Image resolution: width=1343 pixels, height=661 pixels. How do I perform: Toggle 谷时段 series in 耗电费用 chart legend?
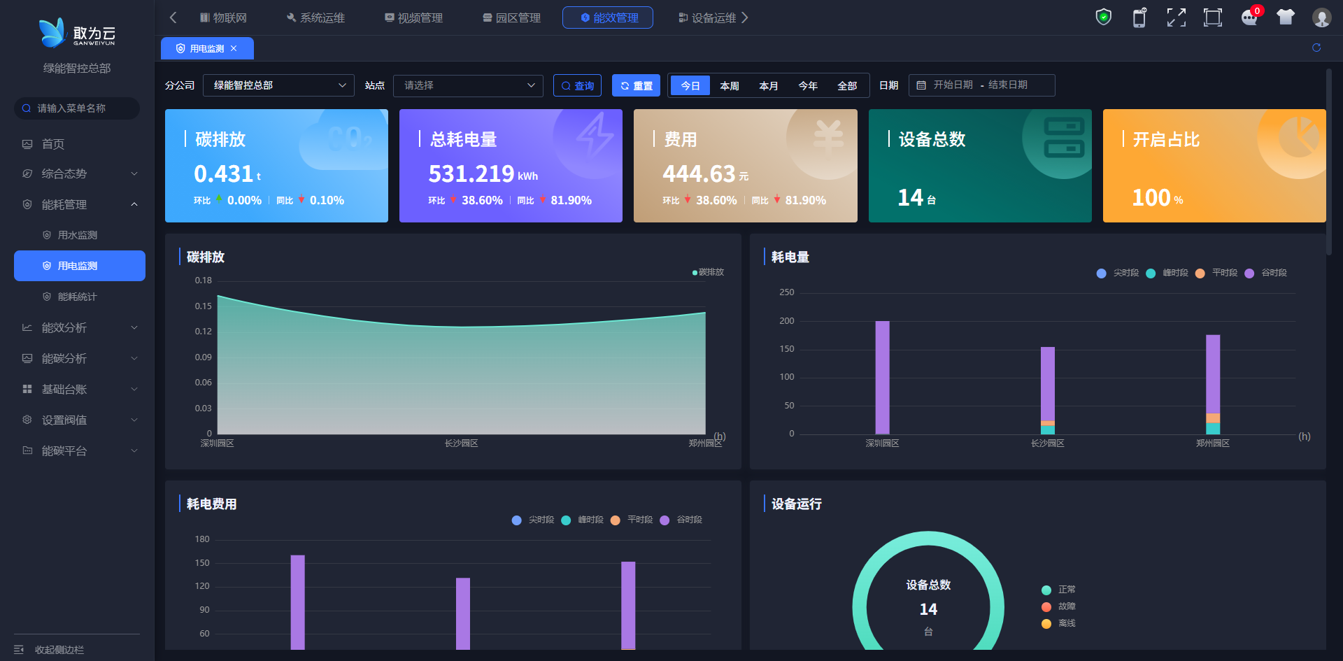pyautogui.click(x=681, y=520)
